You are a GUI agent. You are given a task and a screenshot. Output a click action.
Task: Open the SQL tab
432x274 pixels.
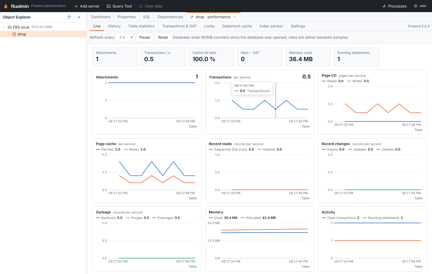coord(147,17)
